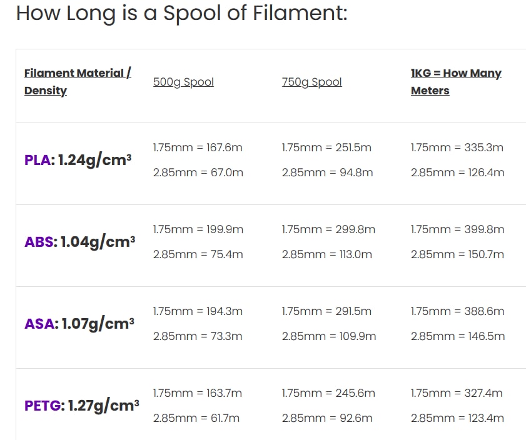Click ASA 1KG value 1.75mm = 388.6m

point(458,311)
